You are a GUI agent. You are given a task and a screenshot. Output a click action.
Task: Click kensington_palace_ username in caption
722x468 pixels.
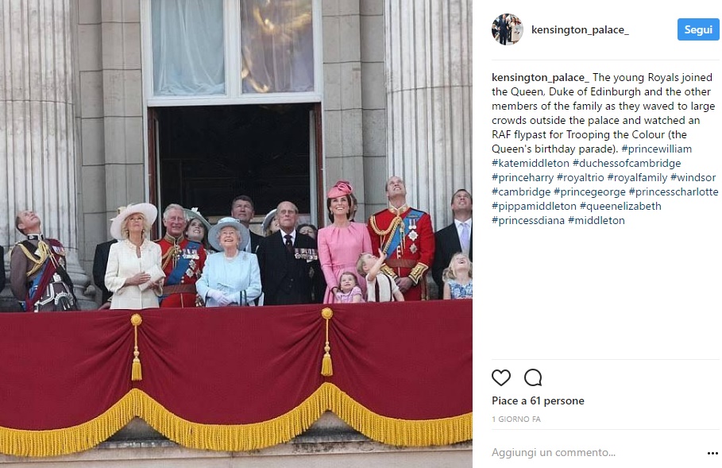(541, 77)
